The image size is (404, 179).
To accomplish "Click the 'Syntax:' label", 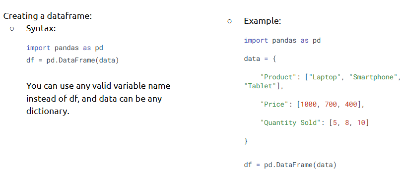I will point(41,29).
